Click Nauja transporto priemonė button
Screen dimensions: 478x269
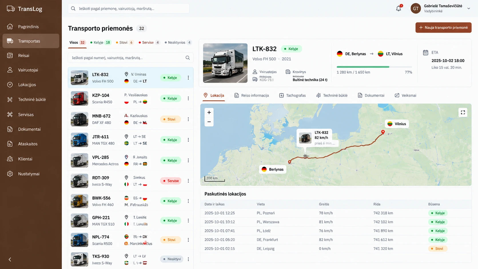pos(443,27)
